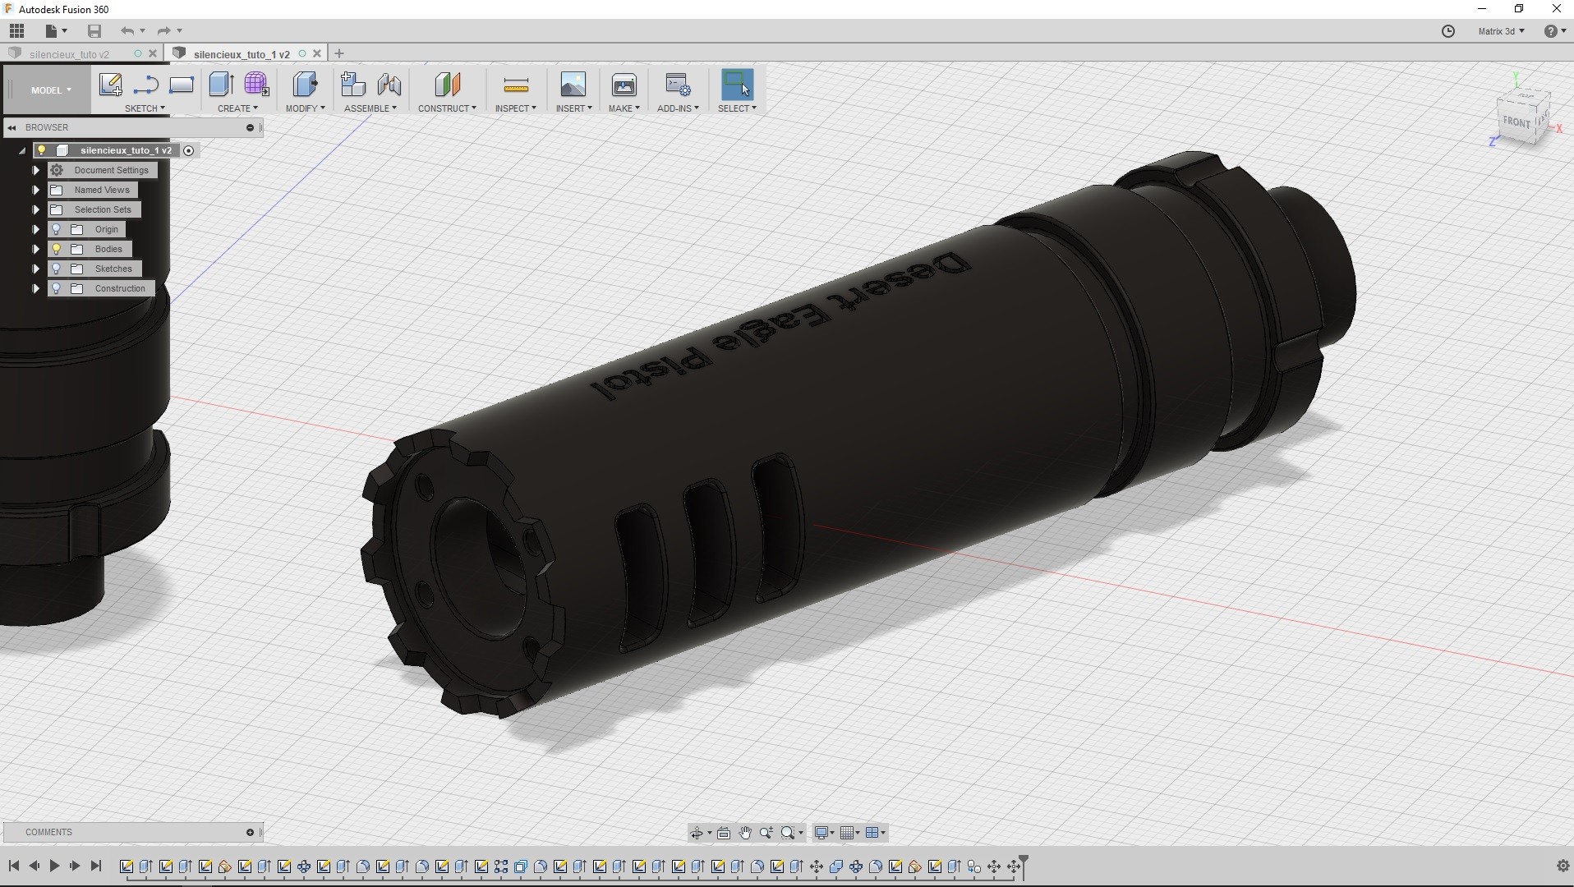Select the Insert image tool
This screenshot has height=887, width=1574.
pyautogui.click(x=573, y=85)
